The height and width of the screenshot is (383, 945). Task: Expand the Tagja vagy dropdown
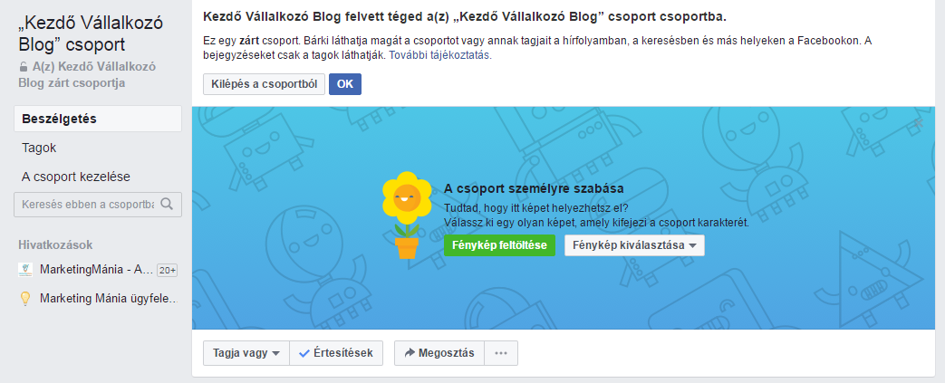point(246,353)
